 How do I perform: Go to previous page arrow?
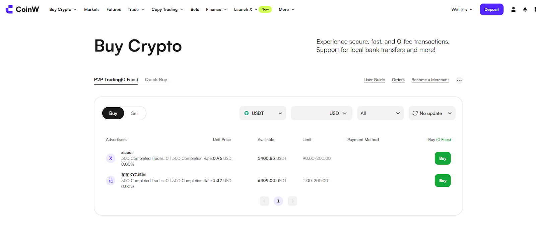264,201
